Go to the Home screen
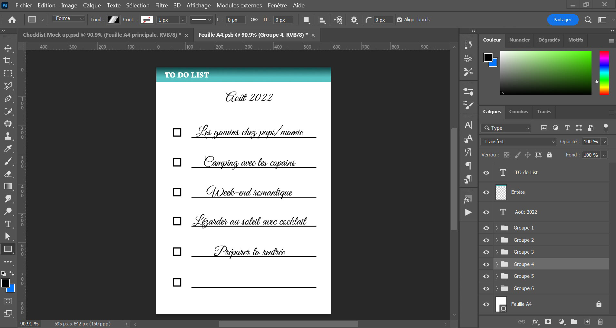The height and width of the screenshot is (328, 616). (x=12, y=20)
